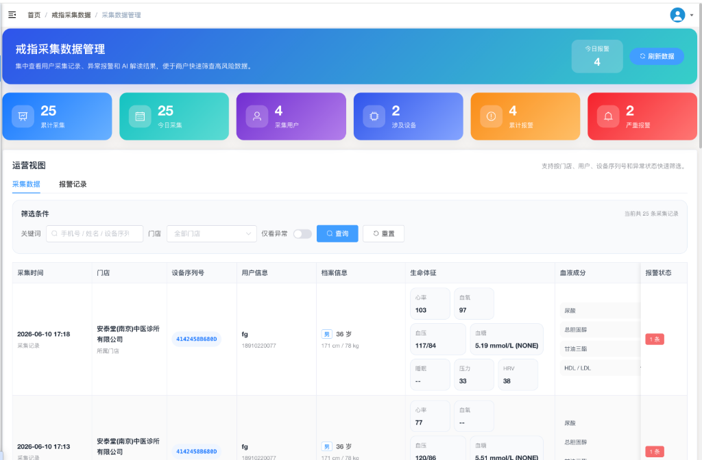Viewport: 702px width, 460px height.
Task: Click phone number 18910220077 in first row
Action: [258, 346]
